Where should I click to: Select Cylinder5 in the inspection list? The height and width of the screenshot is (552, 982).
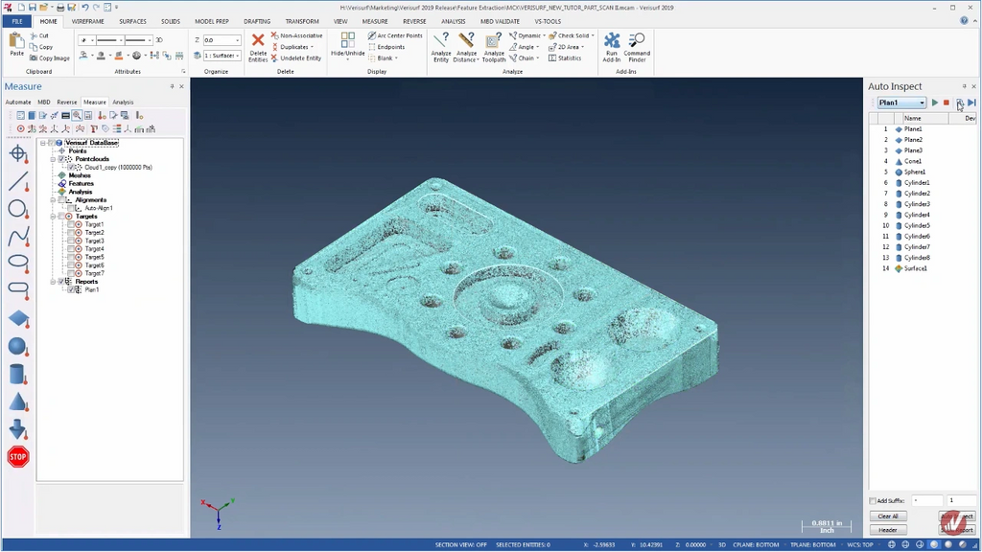pos(917,225)
